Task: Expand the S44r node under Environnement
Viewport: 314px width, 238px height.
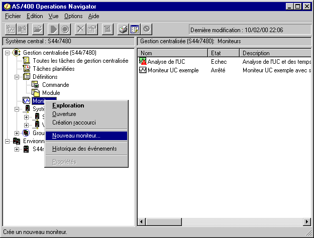Action: pos(17,149)
